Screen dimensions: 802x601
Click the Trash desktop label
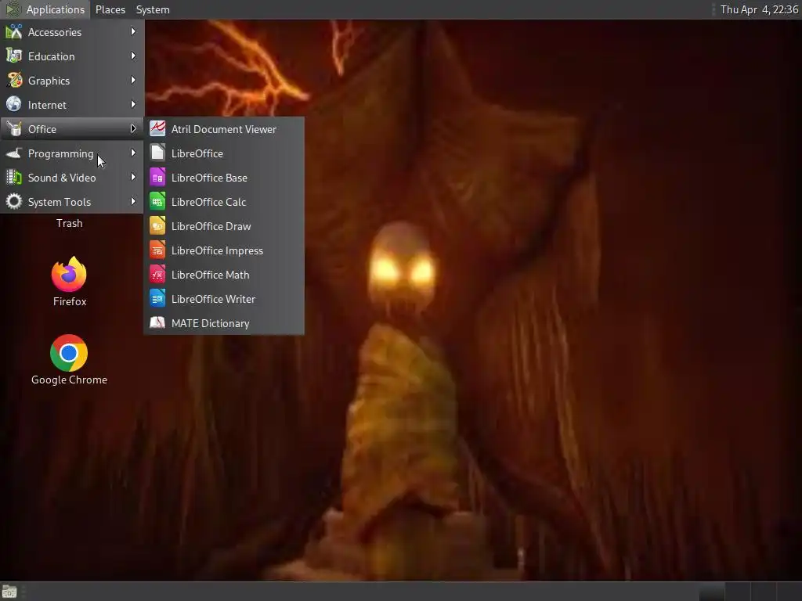pyautogui.click(x=69, y=223)
